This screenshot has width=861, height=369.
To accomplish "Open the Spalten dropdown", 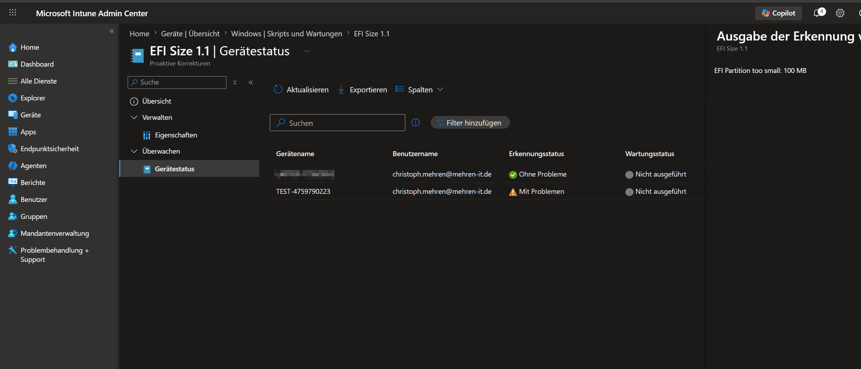I will 419,90.
